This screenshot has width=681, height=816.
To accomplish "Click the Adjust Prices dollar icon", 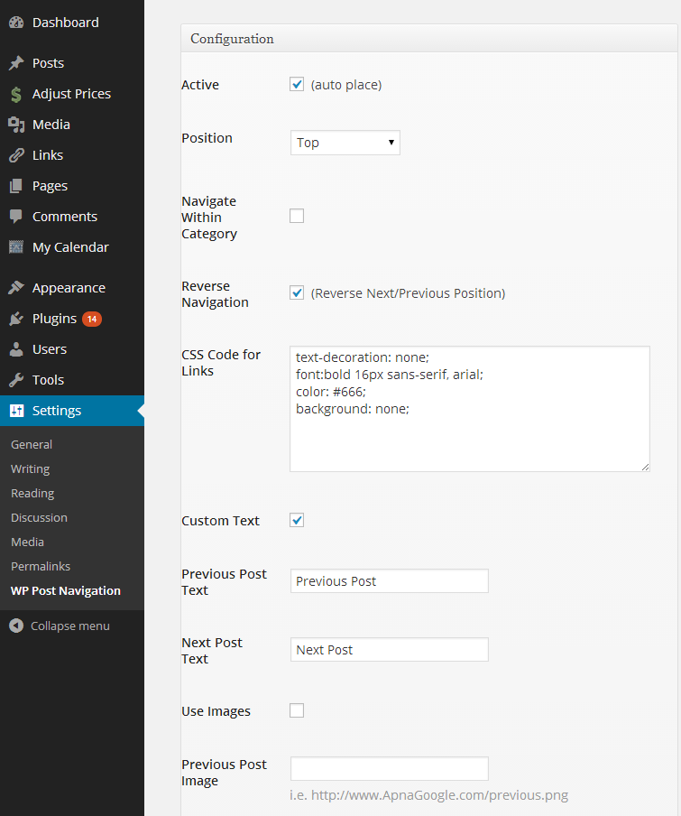I will pyautogui.click(x=16, y=94).
